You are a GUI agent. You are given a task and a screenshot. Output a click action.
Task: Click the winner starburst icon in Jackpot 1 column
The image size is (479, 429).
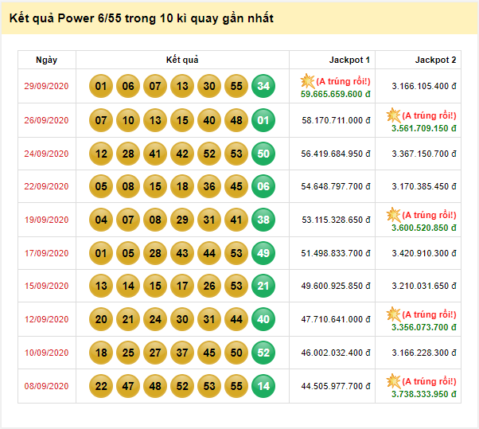[307, 81]
